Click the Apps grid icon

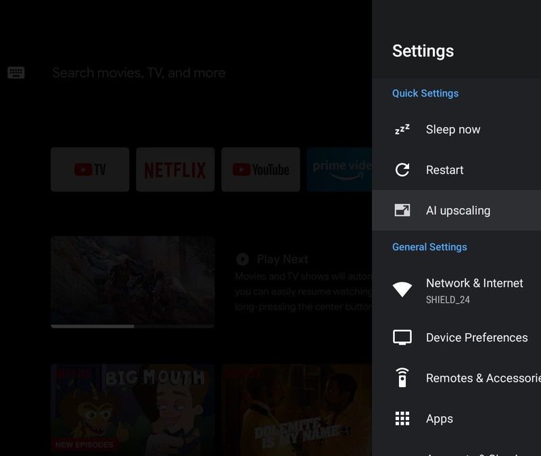(402, 419)
